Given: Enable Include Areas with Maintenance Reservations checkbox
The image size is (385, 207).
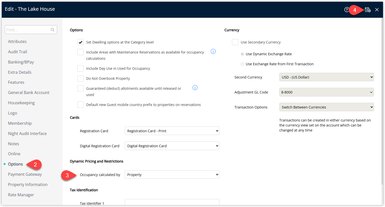Looking at the screenshot, I should click(80, 52).
